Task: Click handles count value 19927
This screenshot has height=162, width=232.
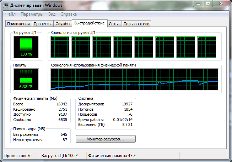Action: 127,104
